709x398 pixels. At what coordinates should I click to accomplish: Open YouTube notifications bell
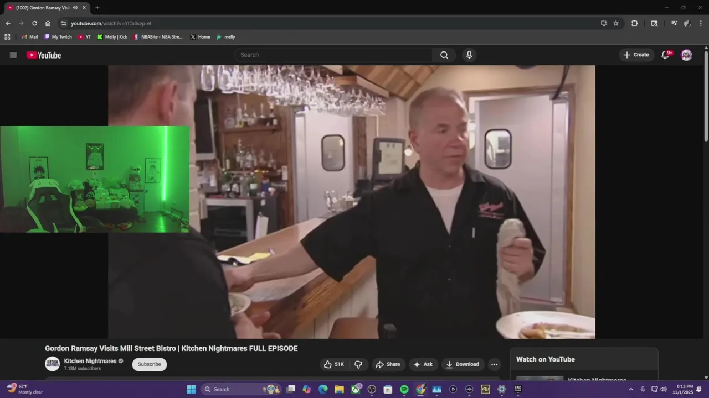tap(666, 55)
